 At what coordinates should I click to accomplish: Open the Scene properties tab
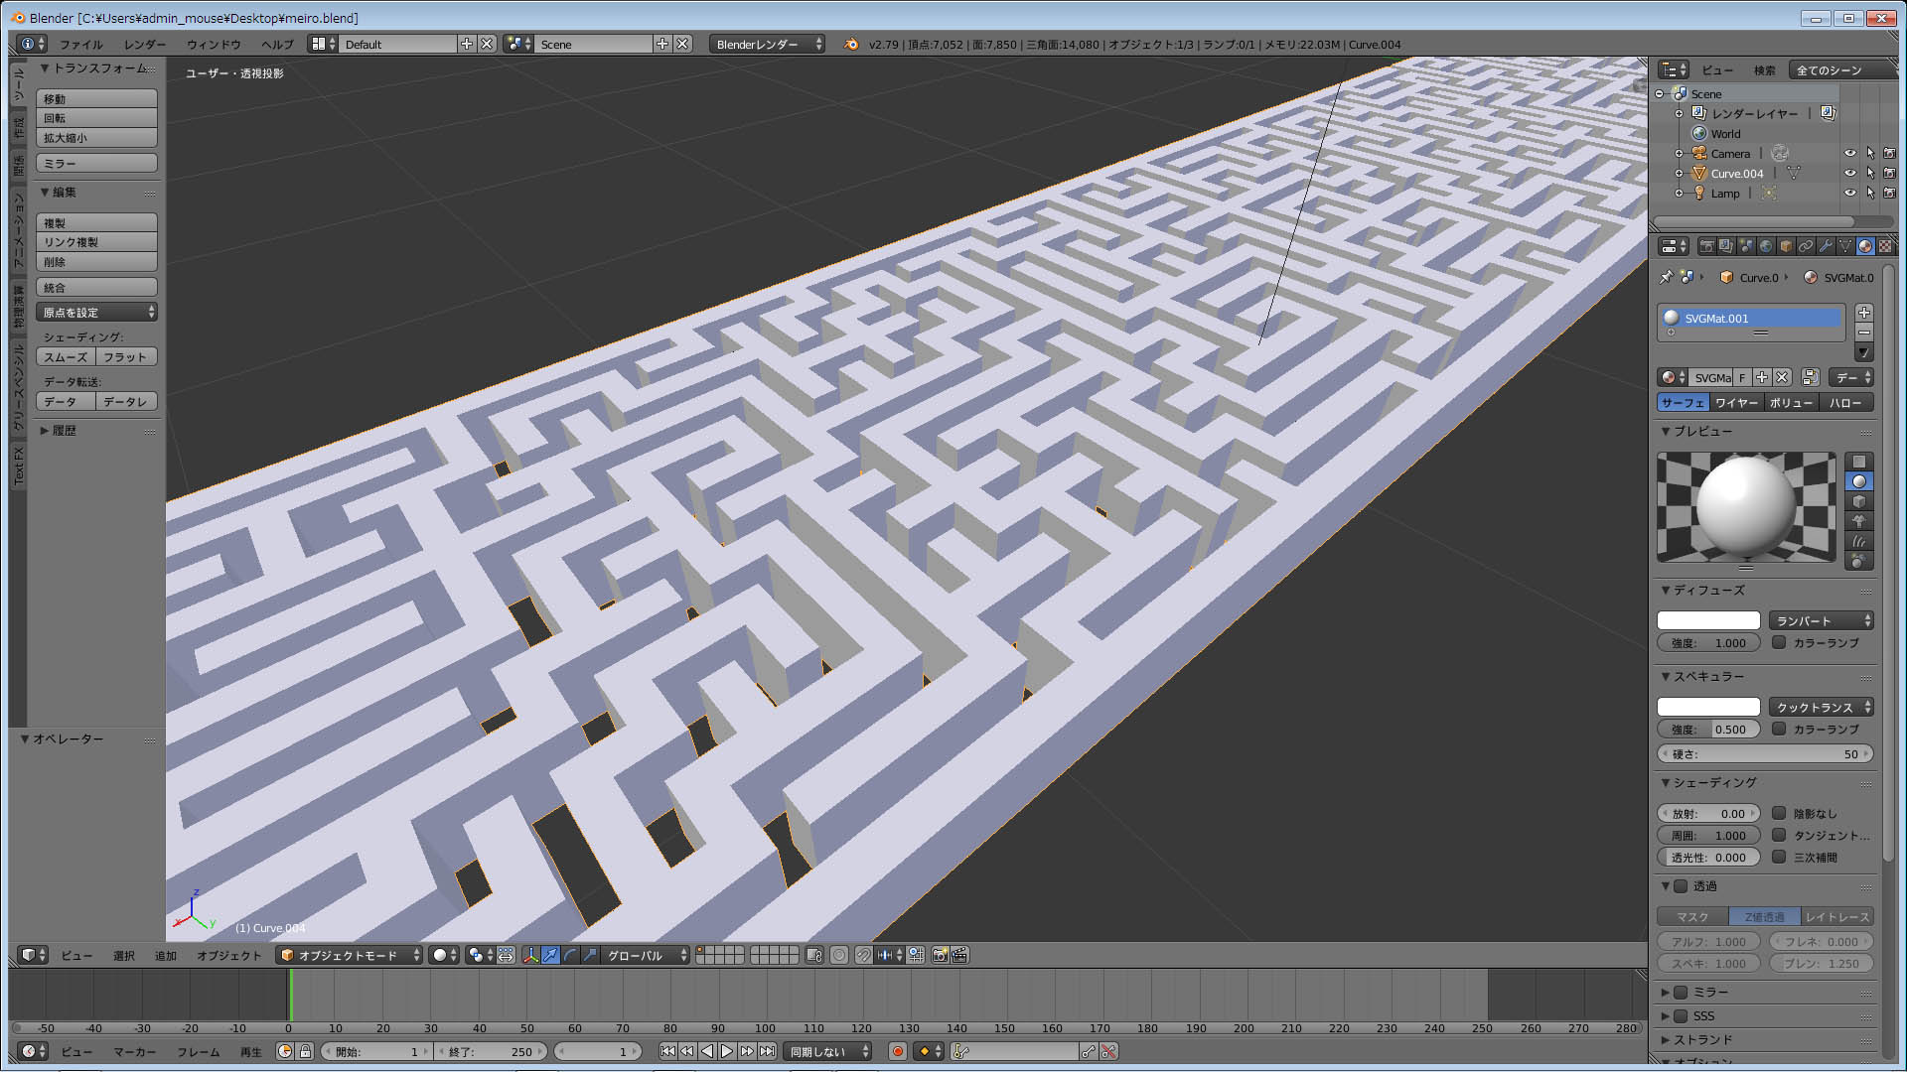[x=1746, y=246]
